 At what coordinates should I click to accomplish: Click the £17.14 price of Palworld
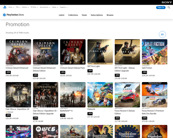click(90, 117)
